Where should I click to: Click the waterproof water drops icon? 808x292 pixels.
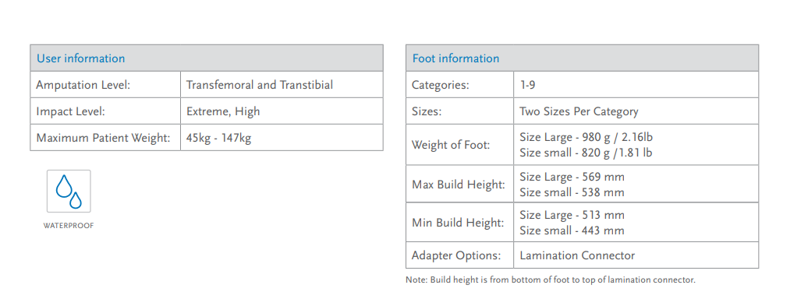(x=69, y=192)
